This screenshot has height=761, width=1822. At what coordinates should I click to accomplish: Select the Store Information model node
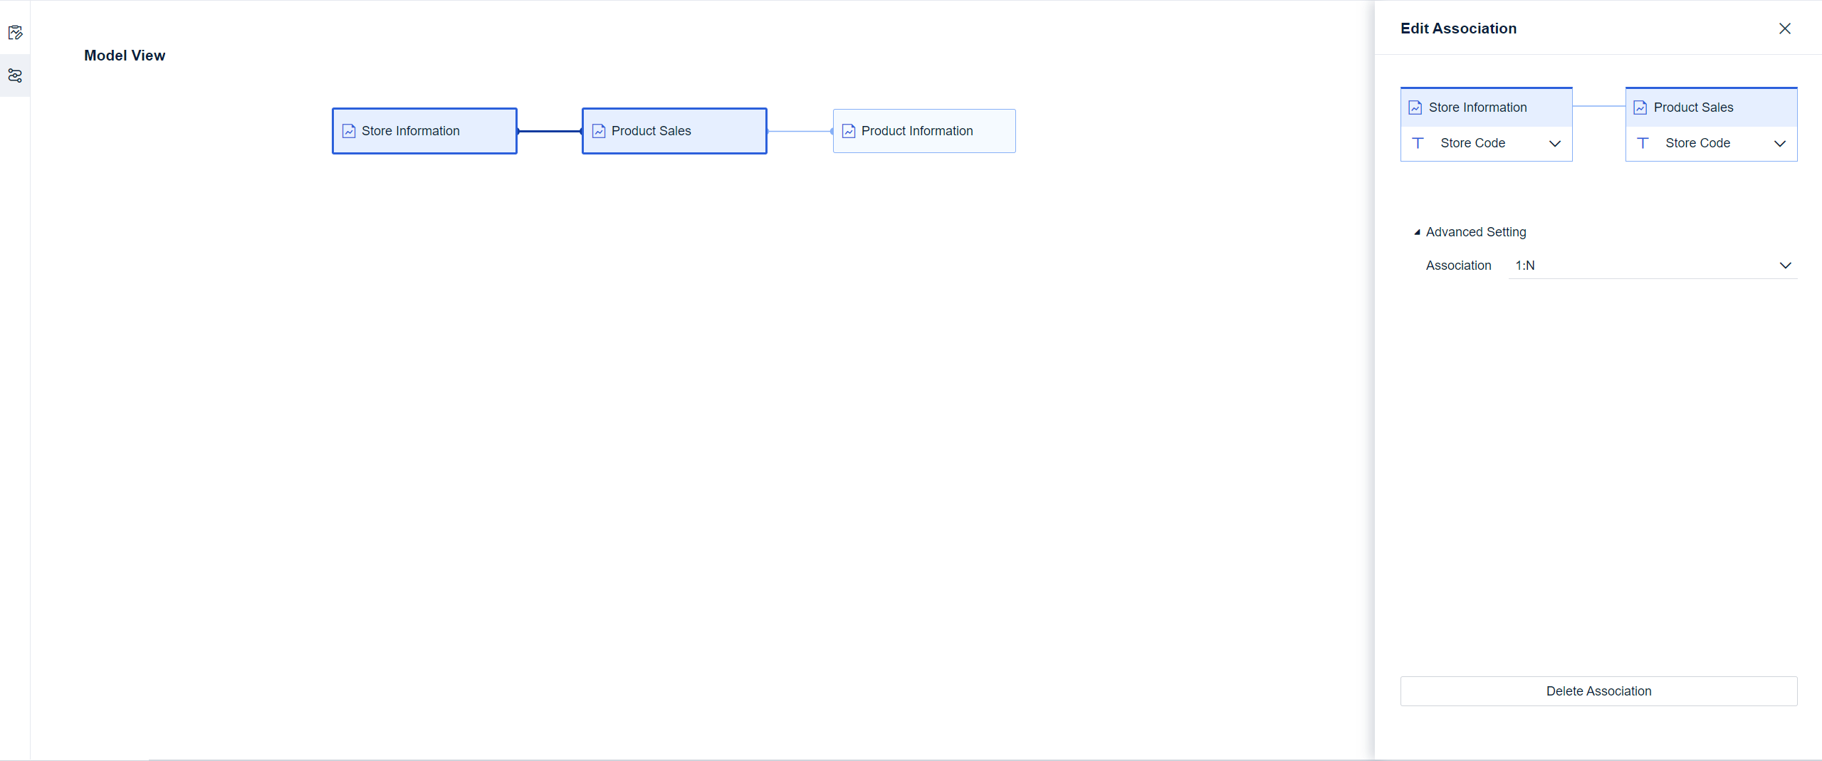point(424,131)
